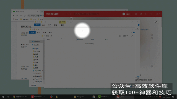Click the help icon in front Explorer ribbon

(134, 32)
